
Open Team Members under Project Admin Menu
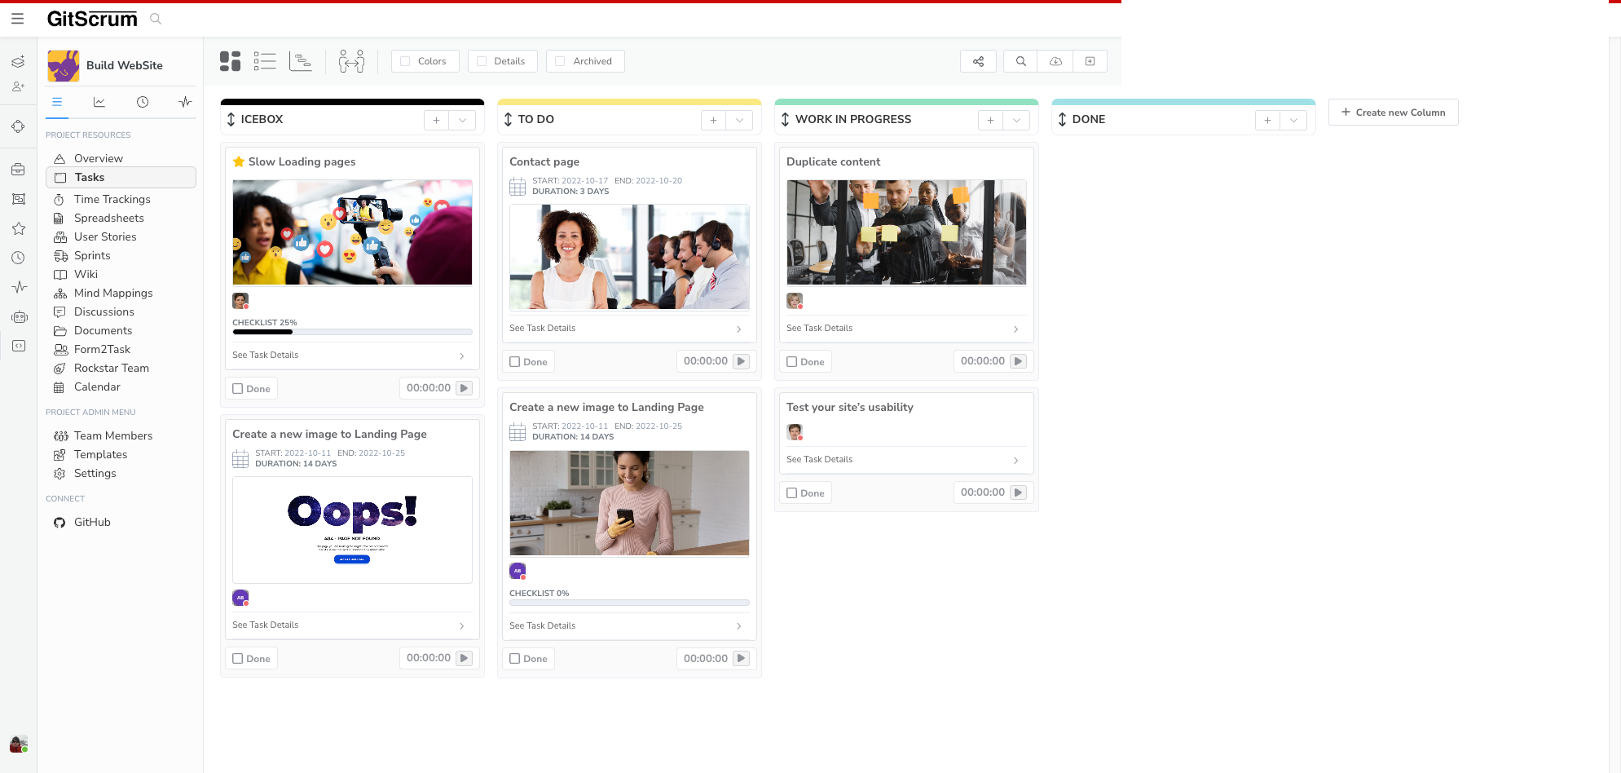pyautogui.click(x=112, y=435)
